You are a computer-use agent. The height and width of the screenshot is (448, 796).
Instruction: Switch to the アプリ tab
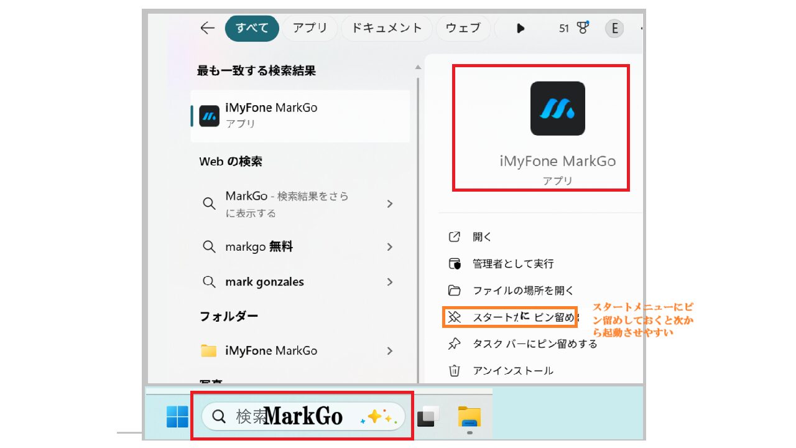[310, 28]
